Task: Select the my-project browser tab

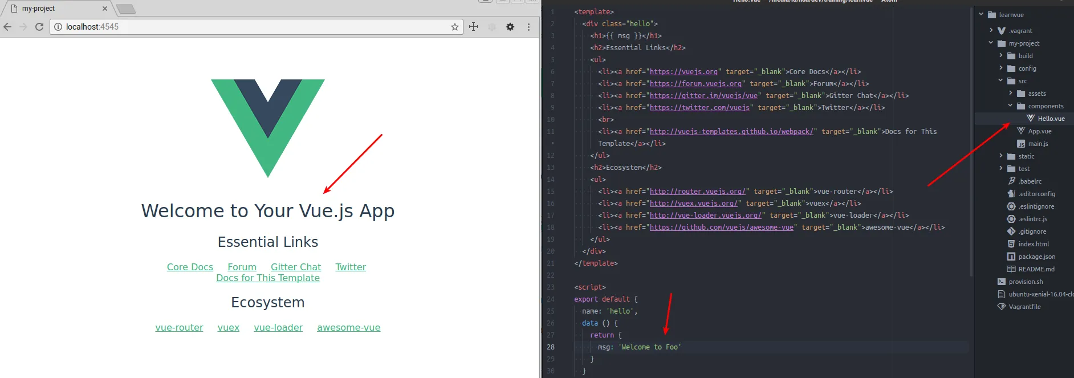Action: pyautogui.click(x=57, y=9)
